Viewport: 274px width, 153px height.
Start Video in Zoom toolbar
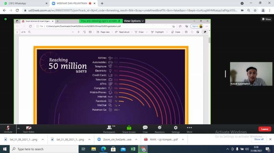click(28, 129)
